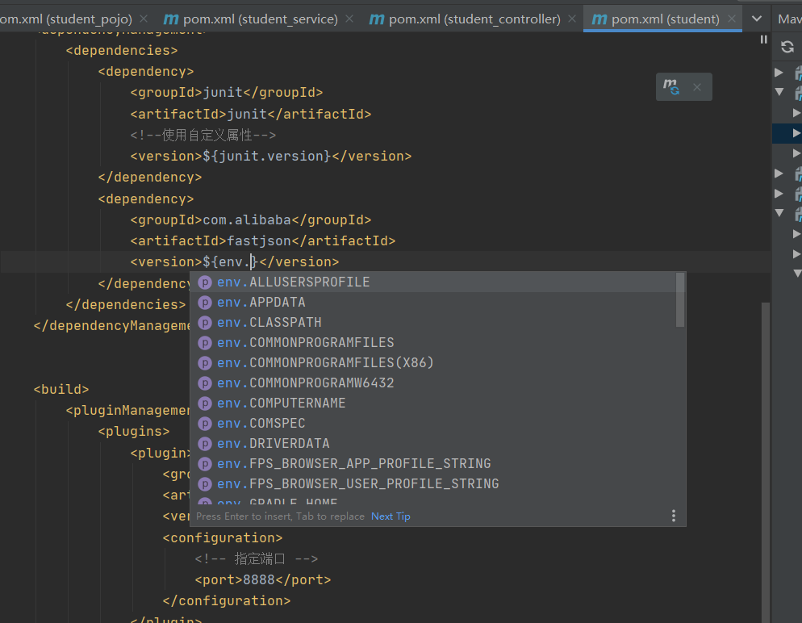The image size is (802, 623).
Task: Click property icon beside env.APPDATA
Action: point(205,303)
